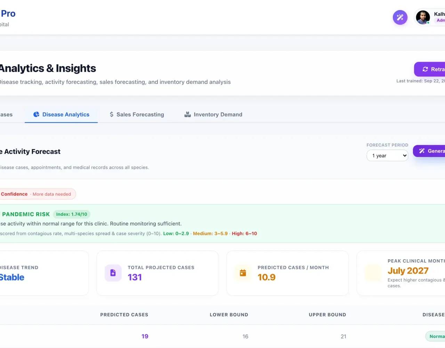This screenshot has height=348, width=445.
Task: Click the Total Projected Cases file icon
Action: (x=113, y=273)
